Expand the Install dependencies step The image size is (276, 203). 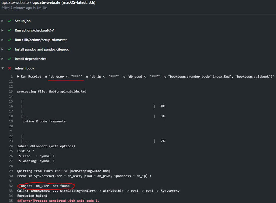2,59
